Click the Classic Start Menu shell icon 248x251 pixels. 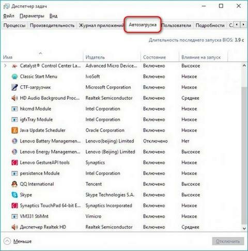(x=14, y=76)
